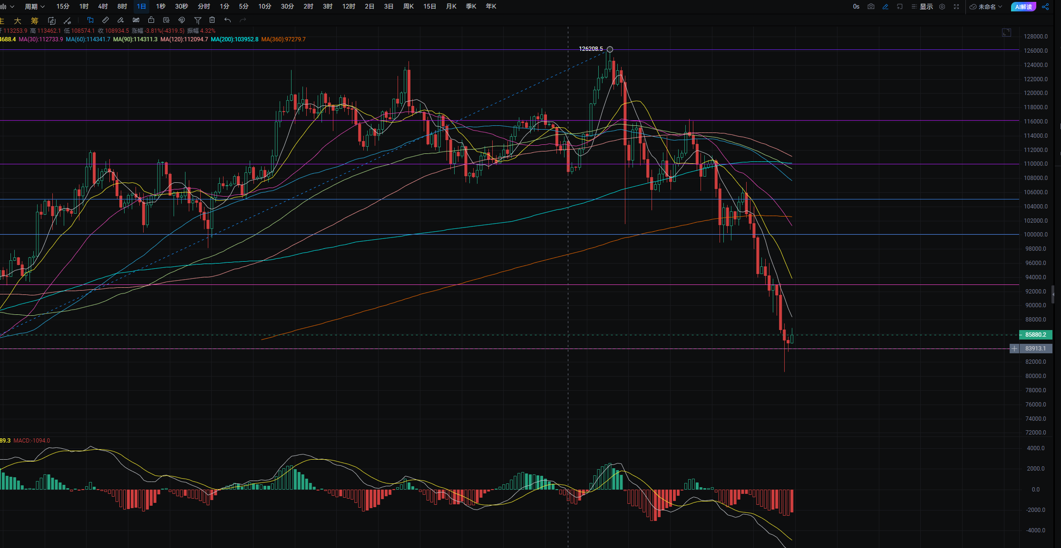
Task: Click the ruler measurement tool icon
Action: [x=106, y=20]
